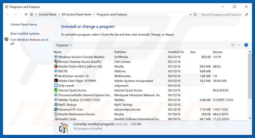Click the Programs and Features breadcrumb
The image size is (255, 138).
click(112, 14)
